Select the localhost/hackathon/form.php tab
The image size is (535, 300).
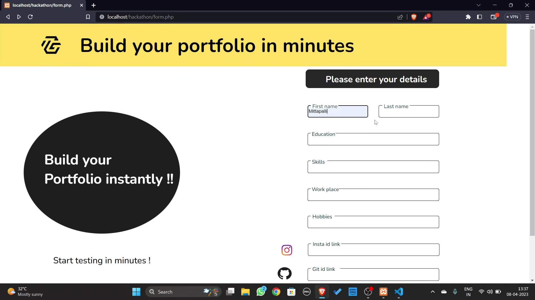(42, 5)
